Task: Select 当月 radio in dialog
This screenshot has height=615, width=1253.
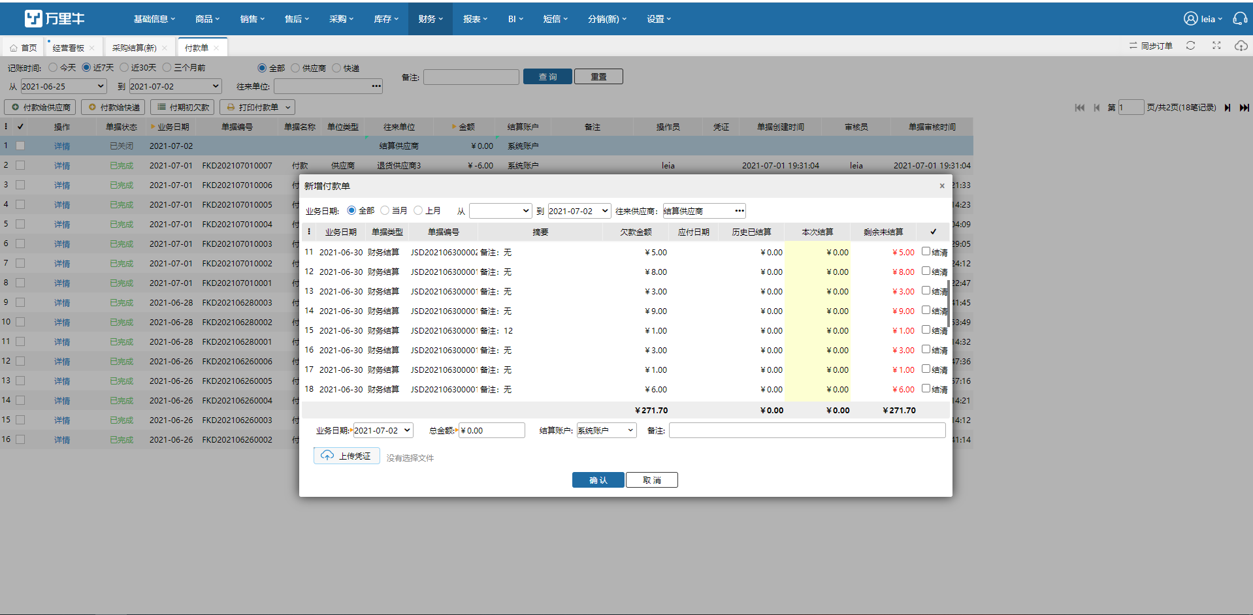Action: coord(385,210)
